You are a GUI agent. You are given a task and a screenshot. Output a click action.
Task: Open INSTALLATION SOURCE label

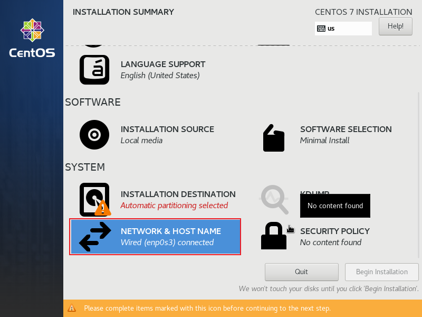click(x=167, y=129)
